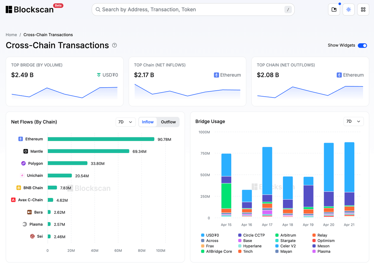
Task: Click the Ethereum 90.78M inflow bar
Action: click(101, 139)
